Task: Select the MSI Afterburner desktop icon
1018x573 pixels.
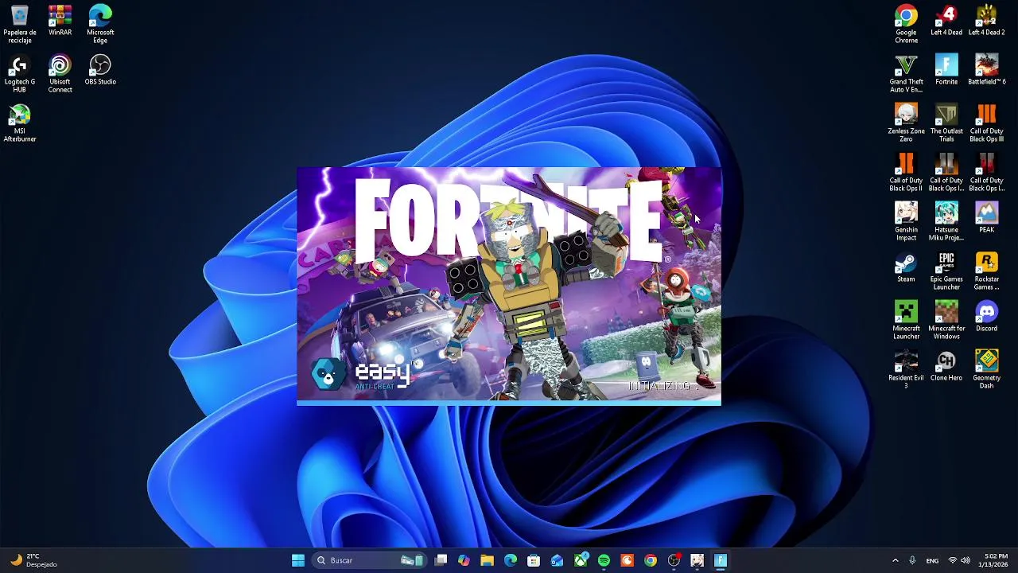Action: 20,123
